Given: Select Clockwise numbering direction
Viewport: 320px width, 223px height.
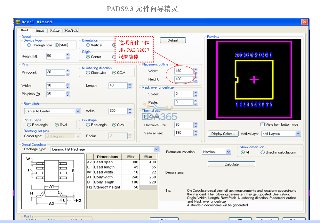Looking at the screenshot, I should 88,73.
